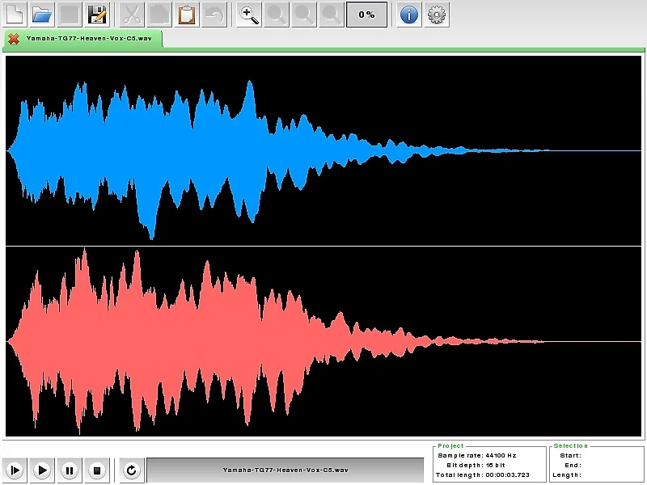The width and height of the screenshot is (647, 485).
Task: Open a file using the folder icon
Action: pyautogui.click(x=42, y=14)
